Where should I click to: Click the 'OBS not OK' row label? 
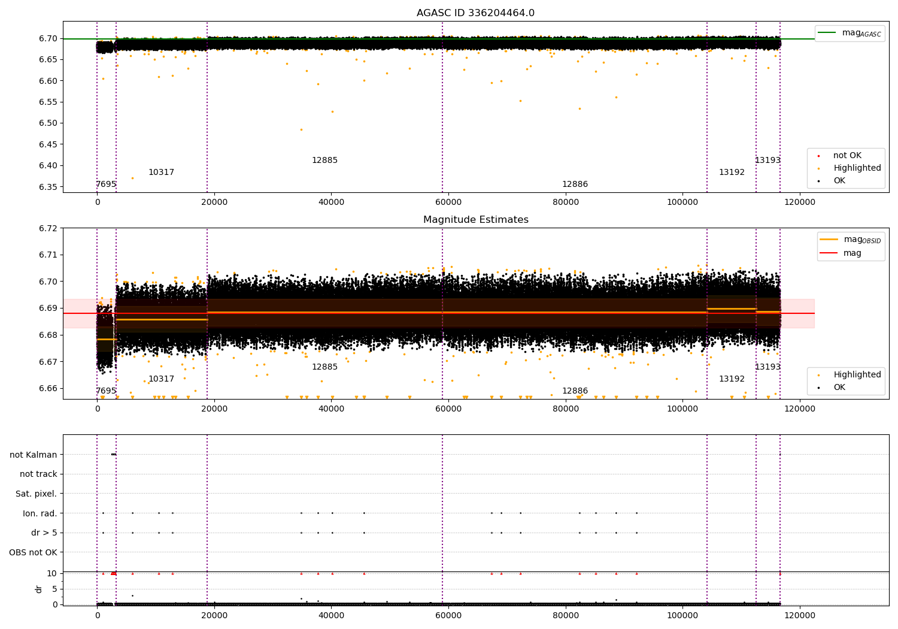click(33, 552)
